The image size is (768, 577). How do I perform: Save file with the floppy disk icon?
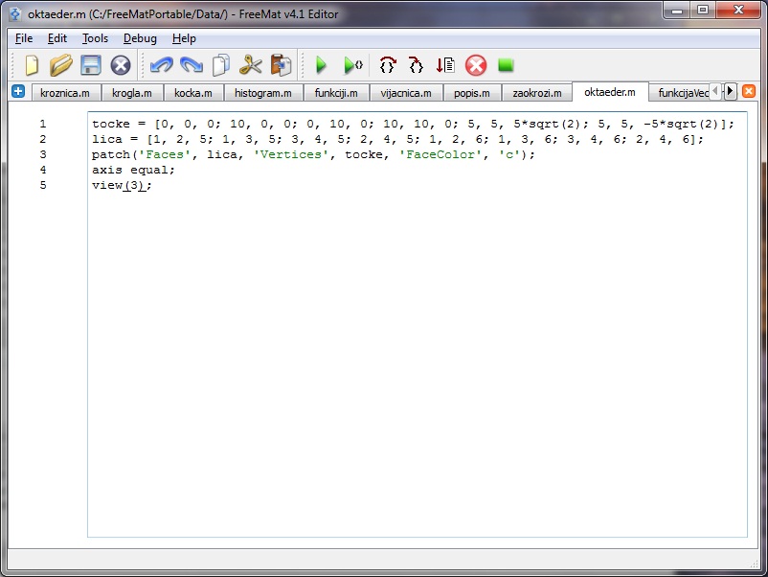(91, 65)
